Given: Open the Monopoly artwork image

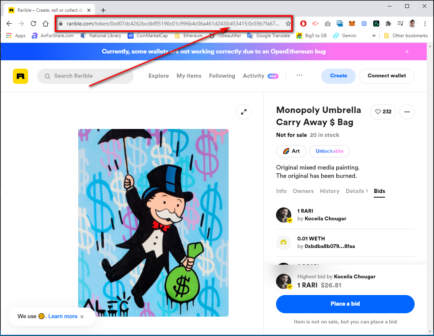Looking at the screenshot, I should tap(153, 223).
